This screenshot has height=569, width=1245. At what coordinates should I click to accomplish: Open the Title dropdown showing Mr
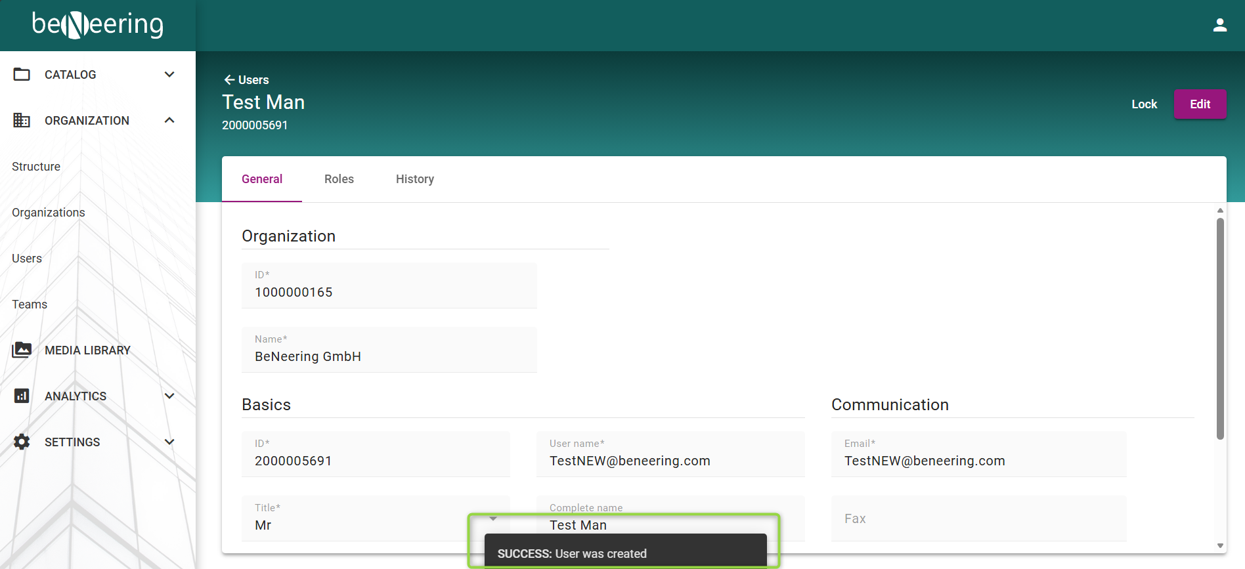pyautogui.click(x=374, y=518)
